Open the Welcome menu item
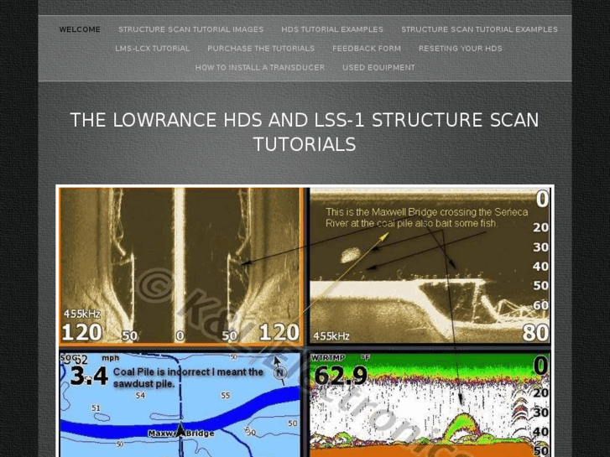The width and height of the screenshot is (610, 457). 80,29
